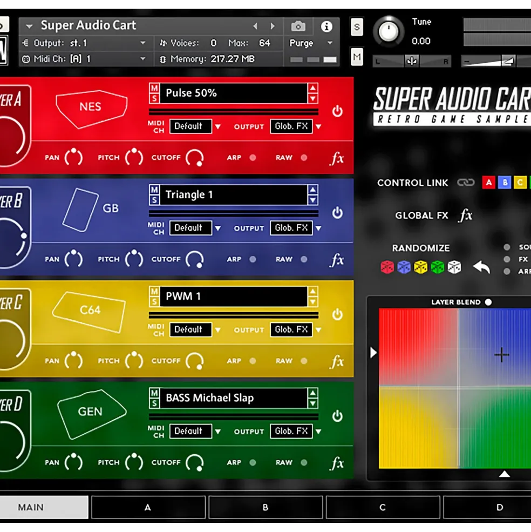
Task: Open the snapshot camera icon
Action: click(298, 26)
